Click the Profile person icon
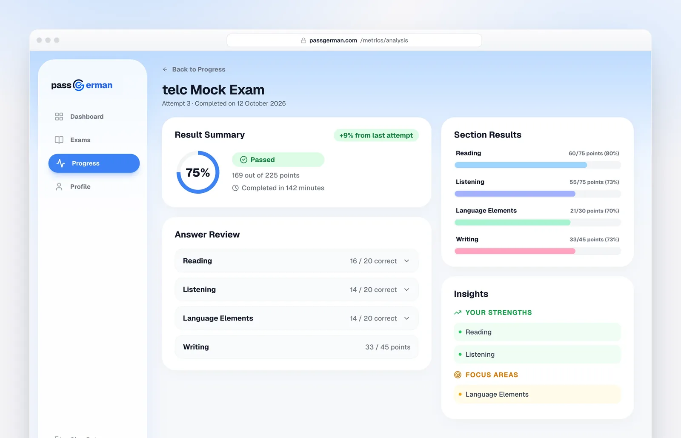The image size is (681, 438). click(59, 187)
